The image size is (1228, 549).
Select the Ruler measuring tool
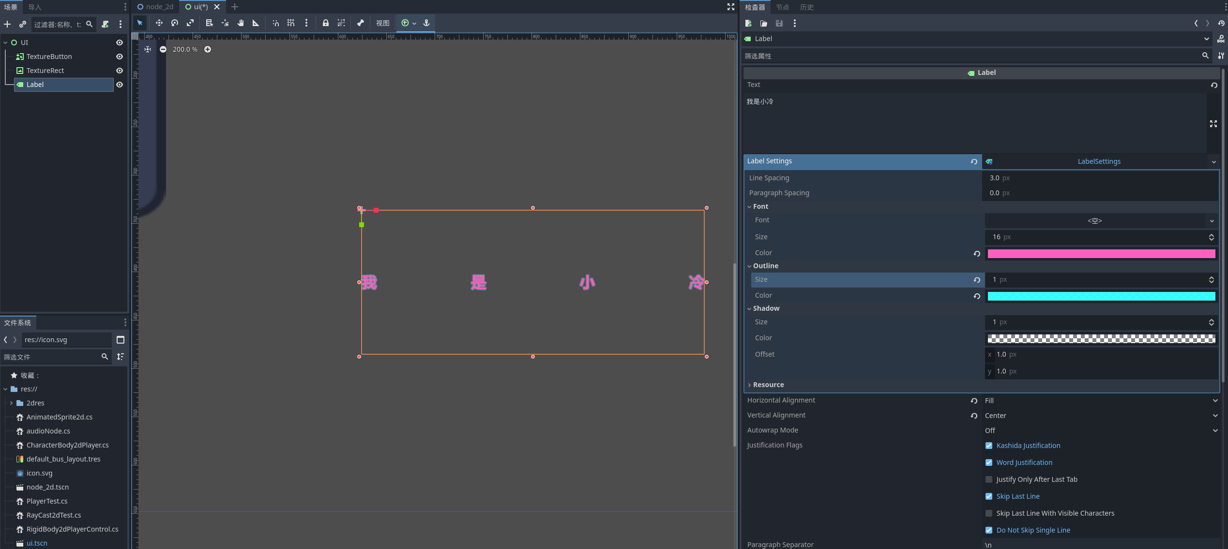tap(256, 23)
